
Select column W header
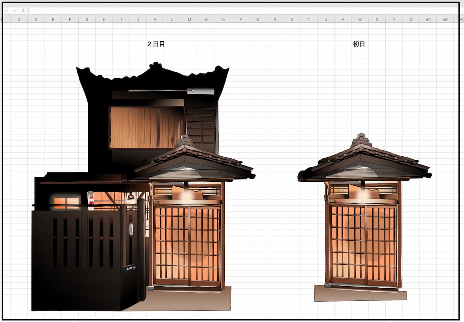tap(360, 20)
